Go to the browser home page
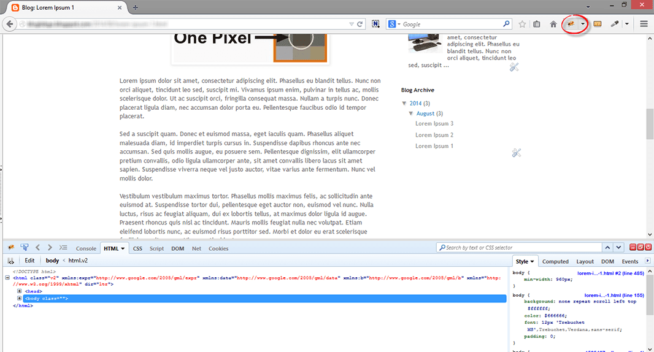Viewport: 654px width, 352px height. tap(553, 24)
